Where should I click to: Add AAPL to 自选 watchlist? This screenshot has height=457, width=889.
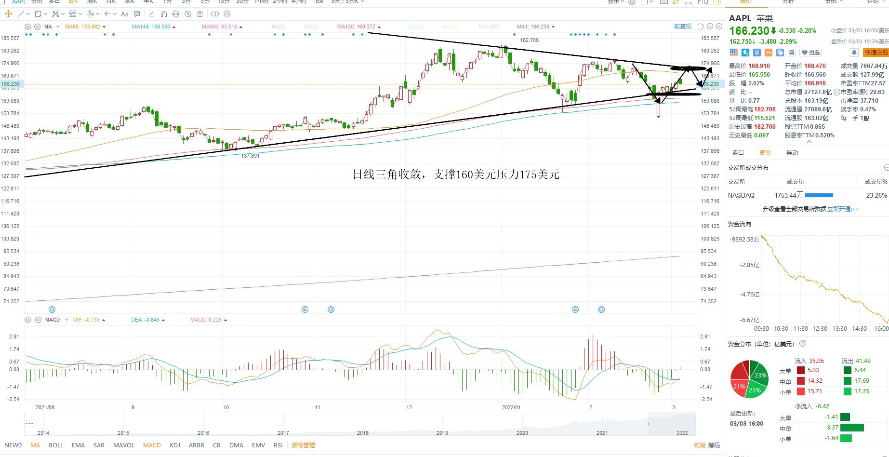pyautogui.click(x=810, y=52)
